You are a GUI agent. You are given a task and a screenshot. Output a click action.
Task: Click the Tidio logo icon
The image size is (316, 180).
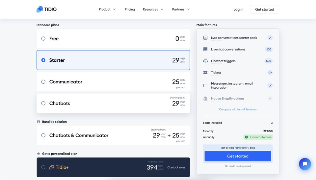[x=40, y=9]
